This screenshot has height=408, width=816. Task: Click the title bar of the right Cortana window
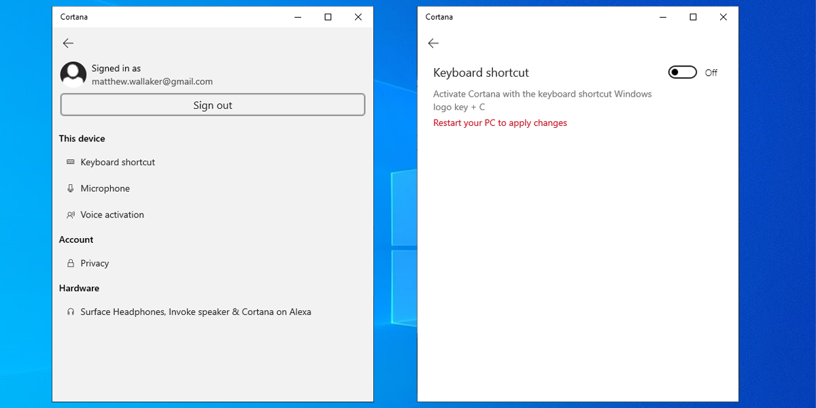[544, 17]
